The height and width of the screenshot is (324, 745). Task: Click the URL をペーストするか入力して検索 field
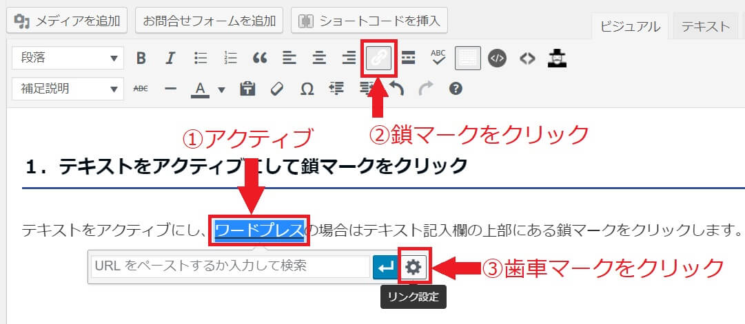coord(230,267)
